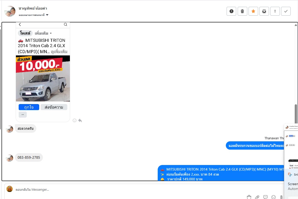This screenshot has height=199, width=298.
Task: Click sender avatar beside phone number
Action: (x=10, y=158)
